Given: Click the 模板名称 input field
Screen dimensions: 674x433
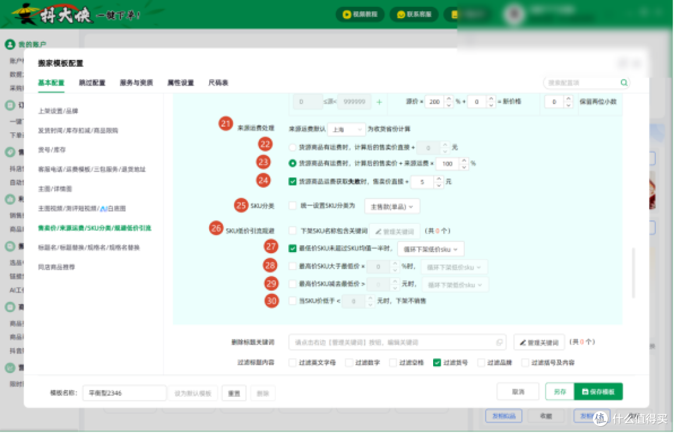Looking at the screenshot, I should click(124, 393).
